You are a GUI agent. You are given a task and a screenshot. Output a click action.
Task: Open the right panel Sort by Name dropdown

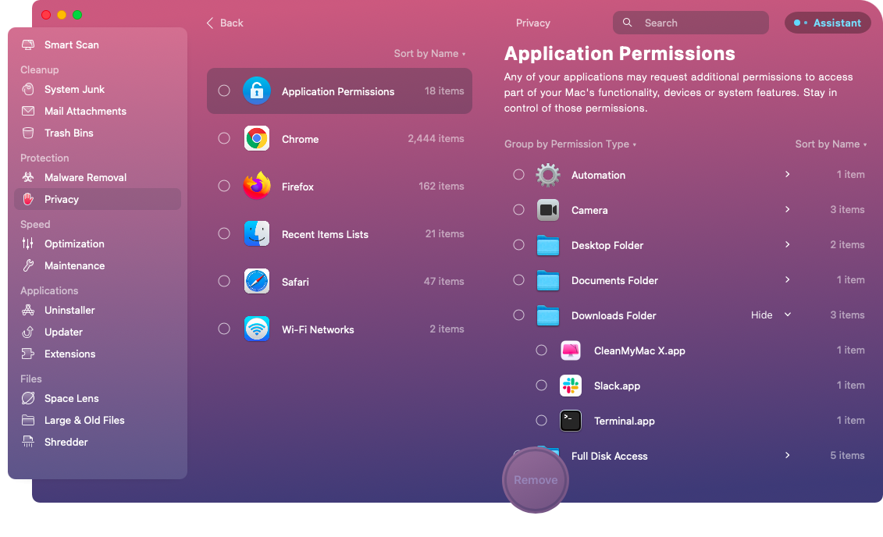coord(831,144)
